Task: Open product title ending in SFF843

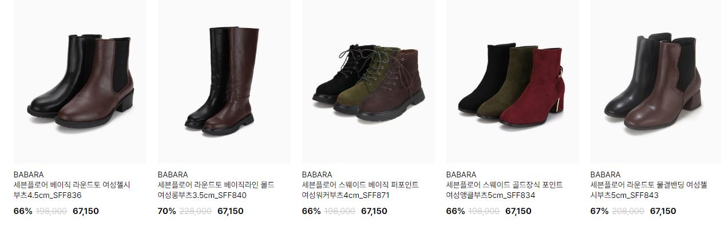Action: [x=649, y=190]
